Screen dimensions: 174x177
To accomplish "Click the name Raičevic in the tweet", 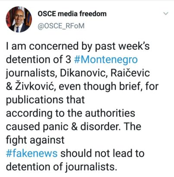I will pyautogui.click(x=130, y=73).
